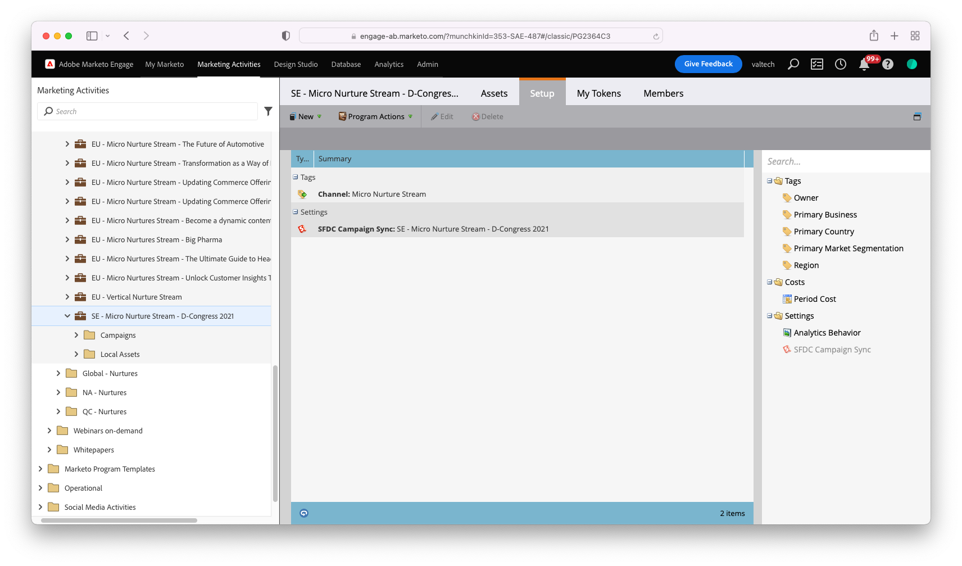Click the palette Search... field

point(846,161)
